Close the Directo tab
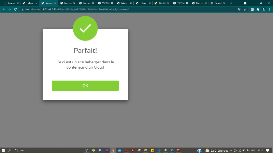This screenshot has width=273, height=153. (206, 3)
